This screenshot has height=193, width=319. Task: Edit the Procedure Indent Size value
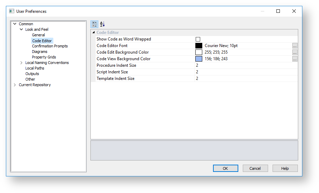coord(242,65)
